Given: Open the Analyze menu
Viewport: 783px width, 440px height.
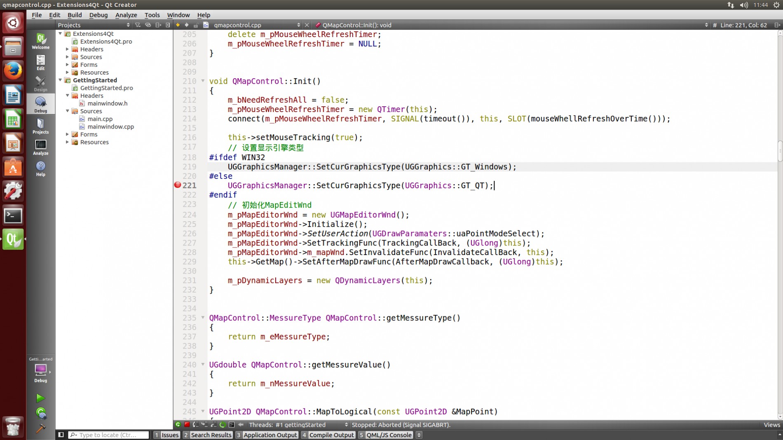Looking at the screenshot, I should (126, 15).
